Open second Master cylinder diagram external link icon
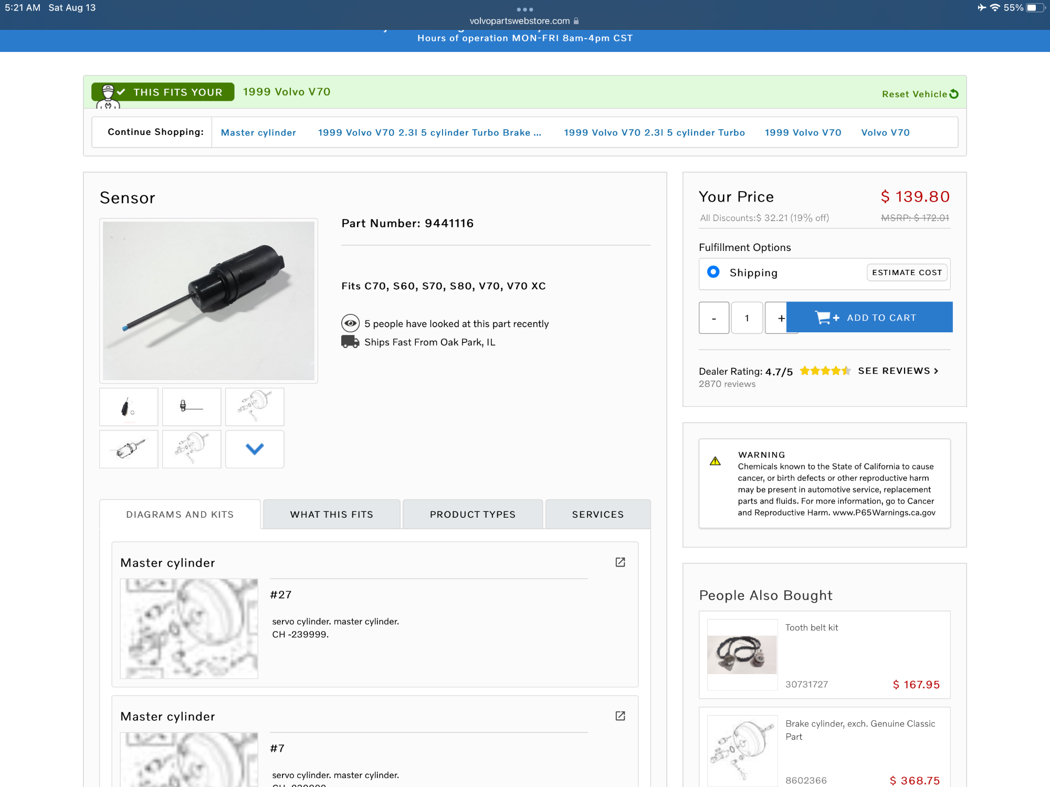The image size is (1050, 787). 620,716
